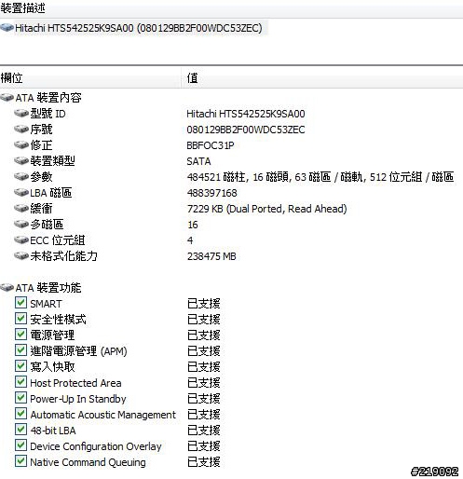Click the drive icon next to ECC 位元組
Screen dimensions: 463x479
click(x=21, y=240)
